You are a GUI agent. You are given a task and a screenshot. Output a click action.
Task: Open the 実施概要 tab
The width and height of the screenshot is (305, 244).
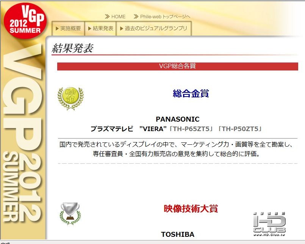(68, 28)
